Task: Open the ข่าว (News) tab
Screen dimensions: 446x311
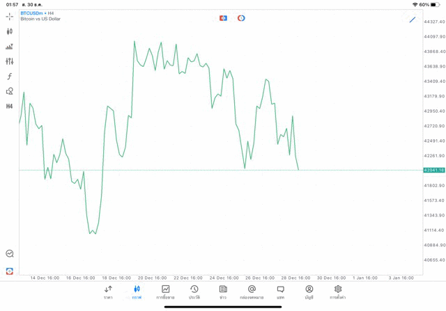Action: [223, 292]
